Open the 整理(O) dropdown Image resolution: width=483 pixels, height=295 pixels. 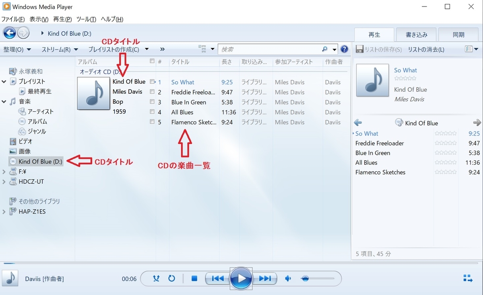17,49
